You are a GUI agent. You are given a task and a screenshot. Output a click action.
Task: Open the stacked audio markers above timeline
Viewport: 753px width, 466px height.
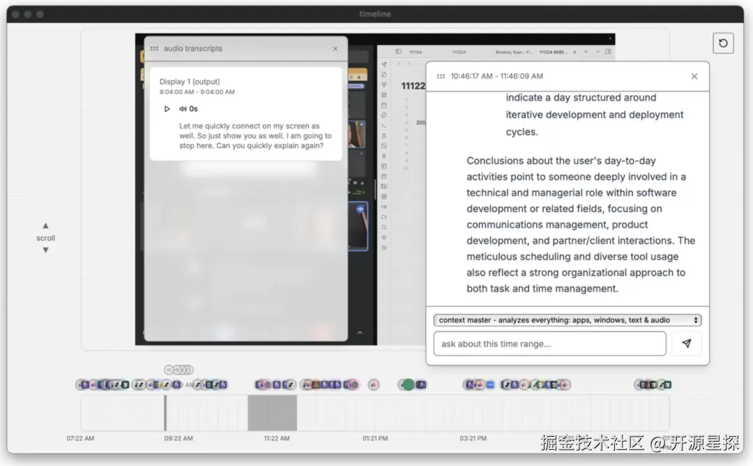click(x=178, y=370)
